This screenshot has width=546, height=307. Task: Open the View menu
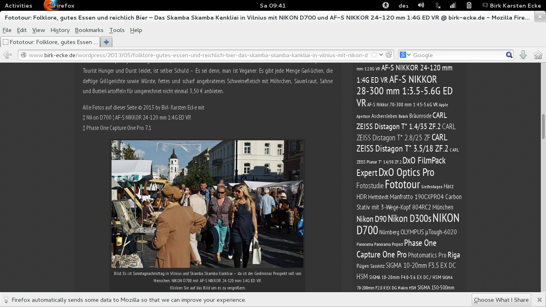click(x=38, y=30)
